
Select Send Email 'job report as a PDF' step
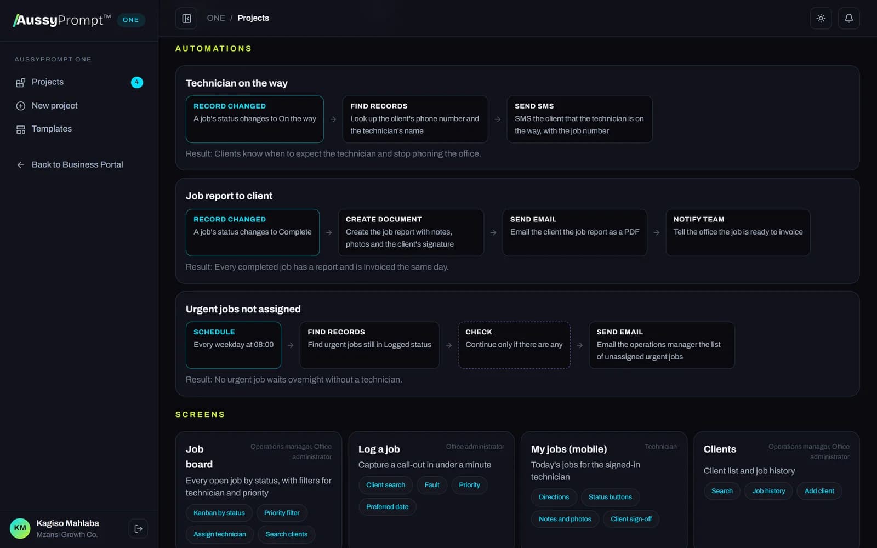point(574,232)
